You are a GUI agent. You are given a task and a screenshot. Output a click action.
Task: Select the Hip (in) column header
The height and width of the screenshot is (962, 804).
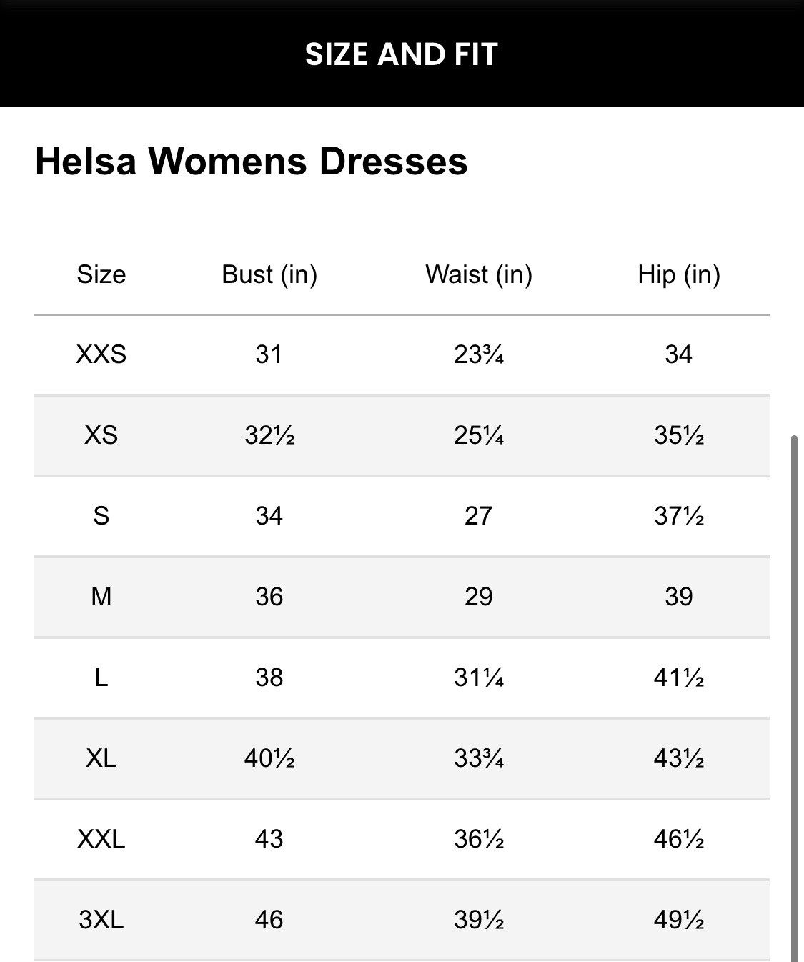[x=679, y=274]
